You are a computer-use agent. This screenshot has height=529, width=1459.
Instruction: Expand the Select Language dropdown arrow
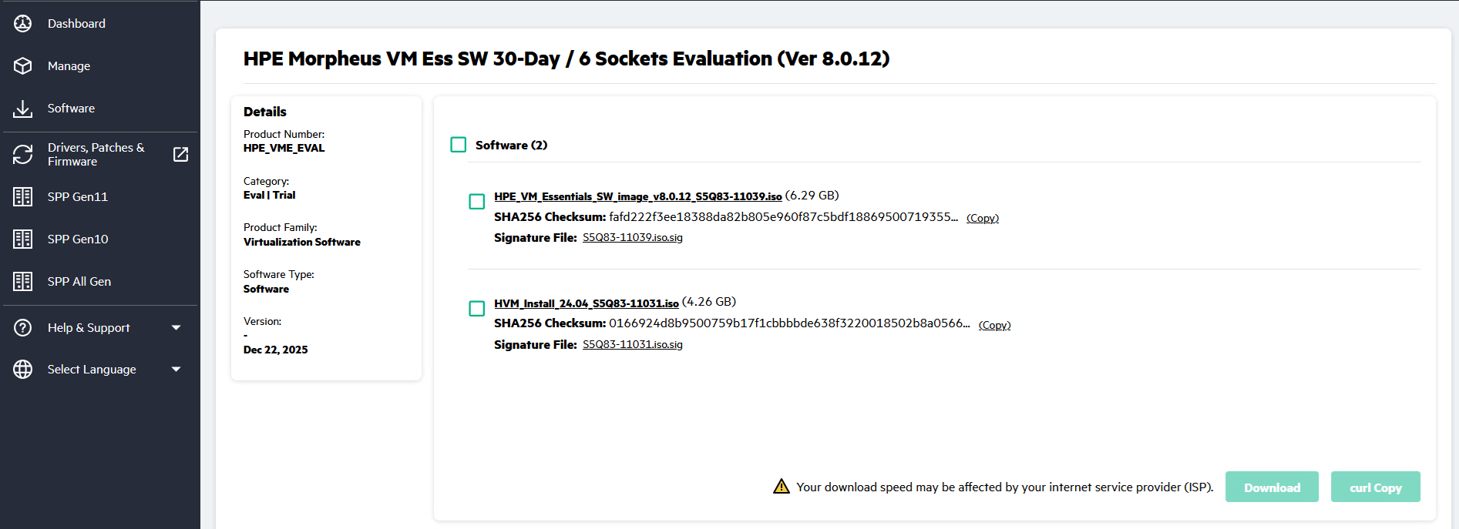[176, 370]
